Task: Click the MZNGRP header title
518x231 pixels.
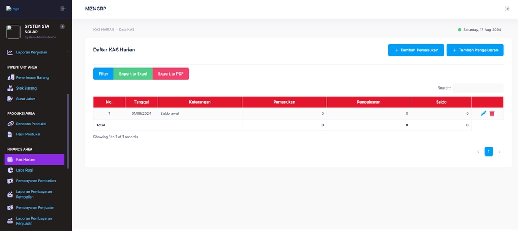Action: click(x=96, y=9)
